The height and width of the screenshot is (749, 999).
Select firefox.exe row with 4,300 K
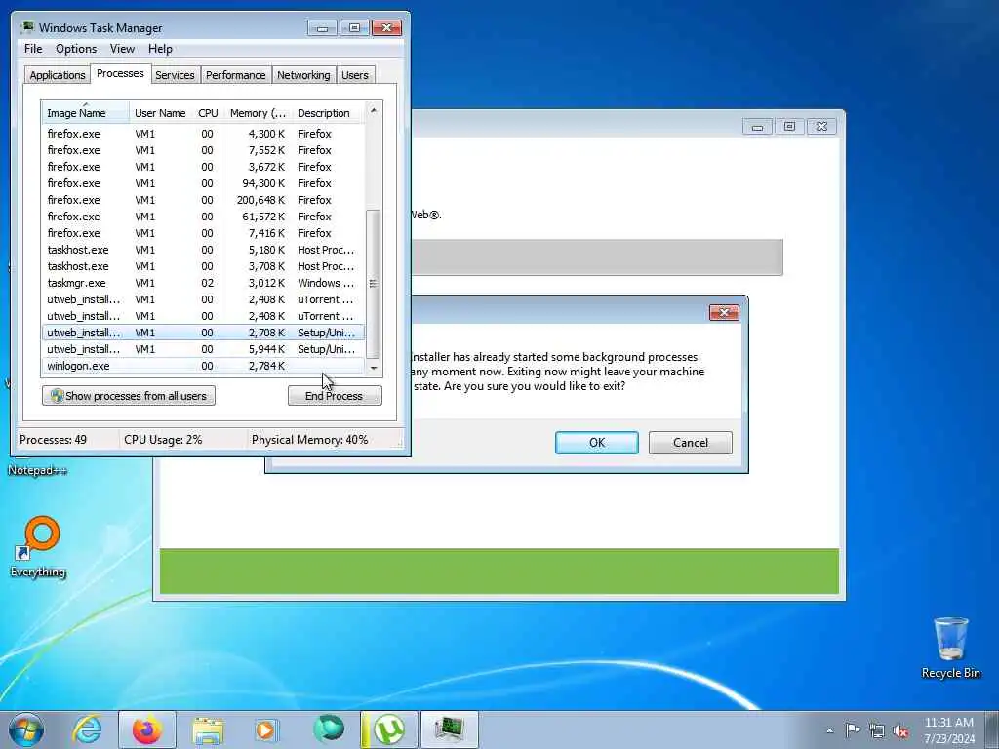coord(203,134)
